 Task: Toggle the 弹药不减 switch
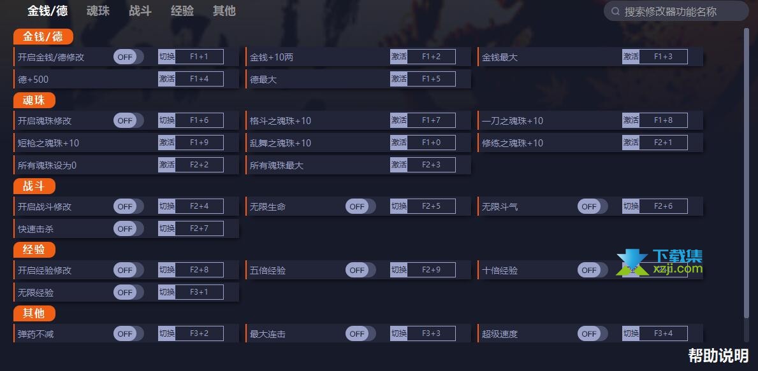click(129, 334)
